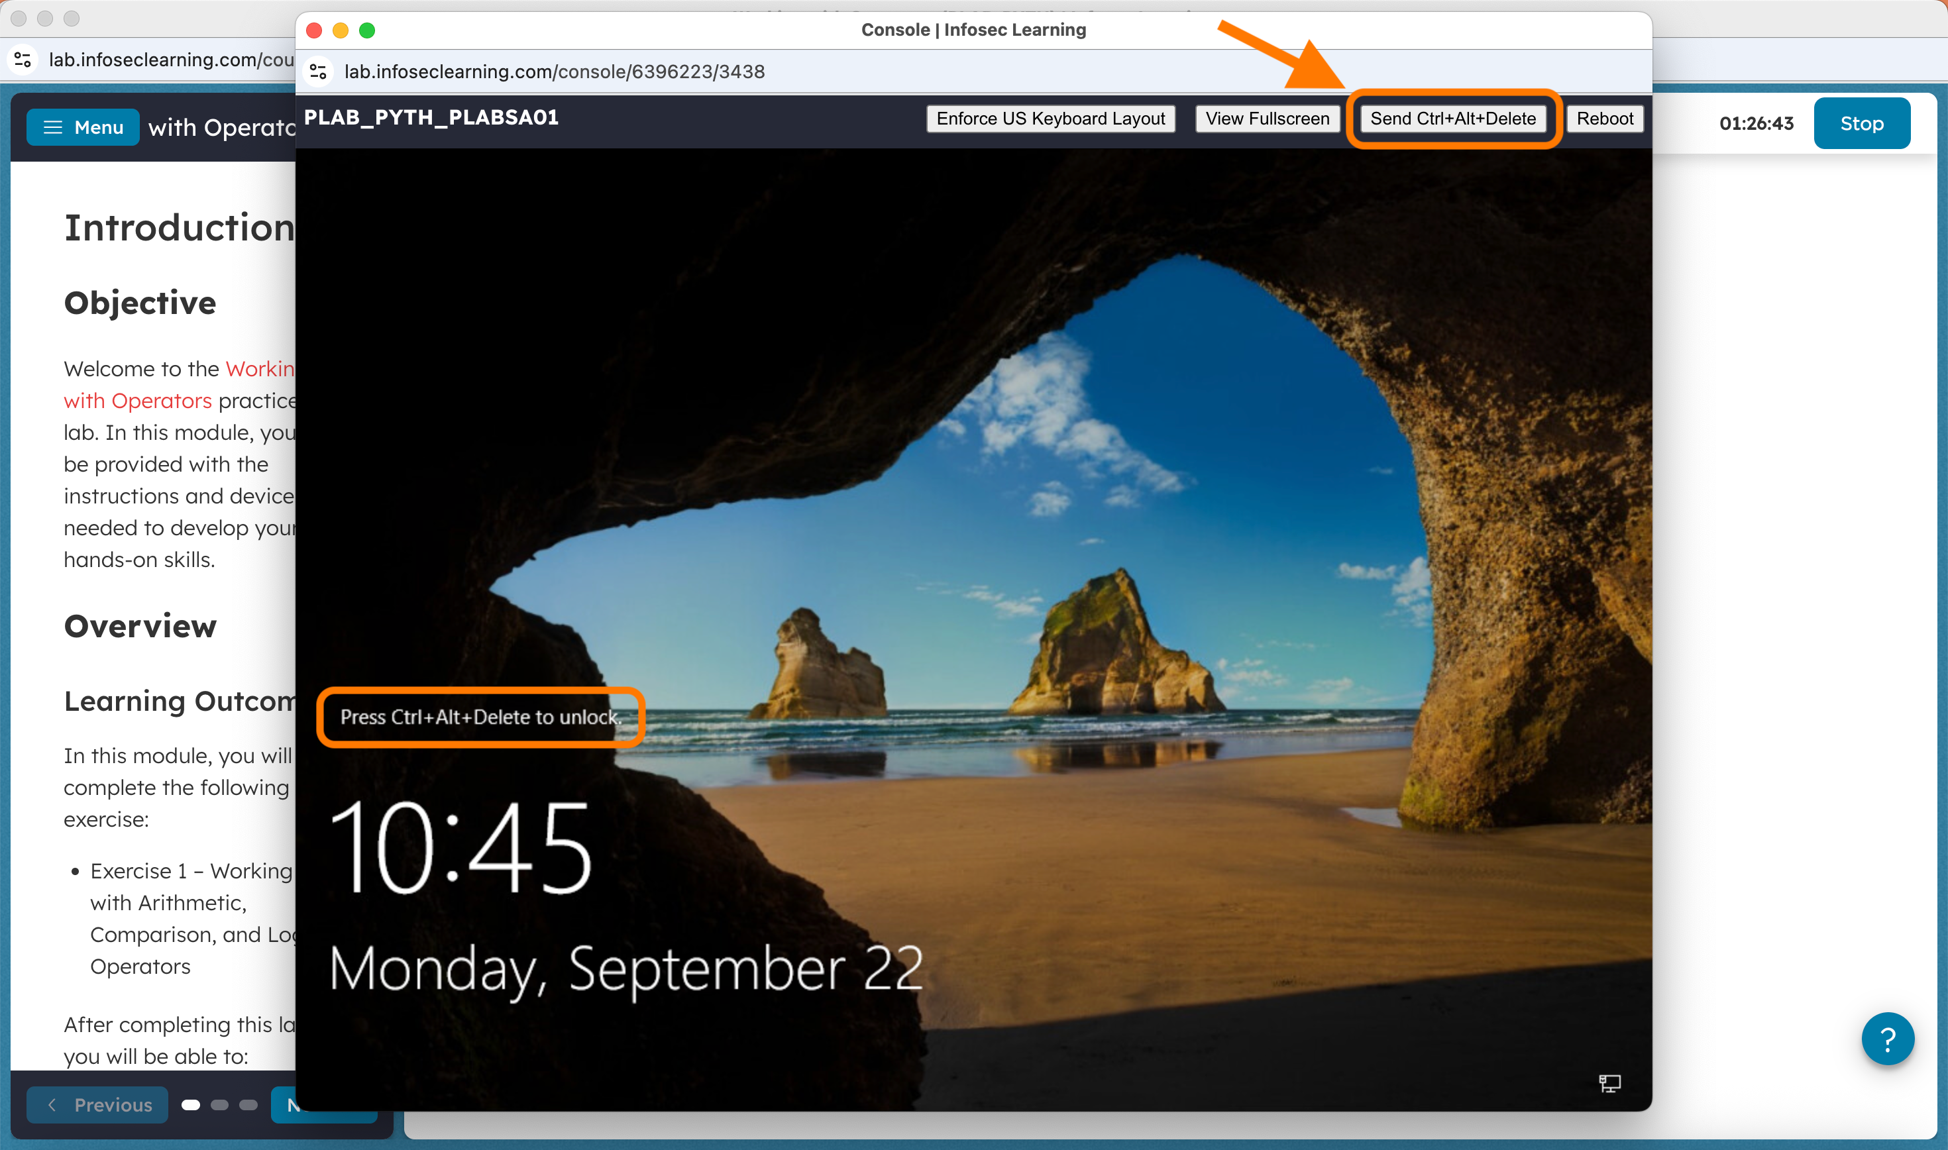Image resolution: width=1948 pixels, height=1150 pixels.
Task: Minimize the console window with yellow button
Action: (340, 30)
